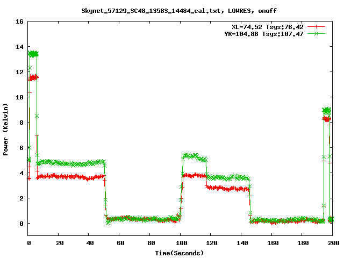Click x-axis tick label 120
This screenshot has height=258, width=344.
[x=212, y=243]
